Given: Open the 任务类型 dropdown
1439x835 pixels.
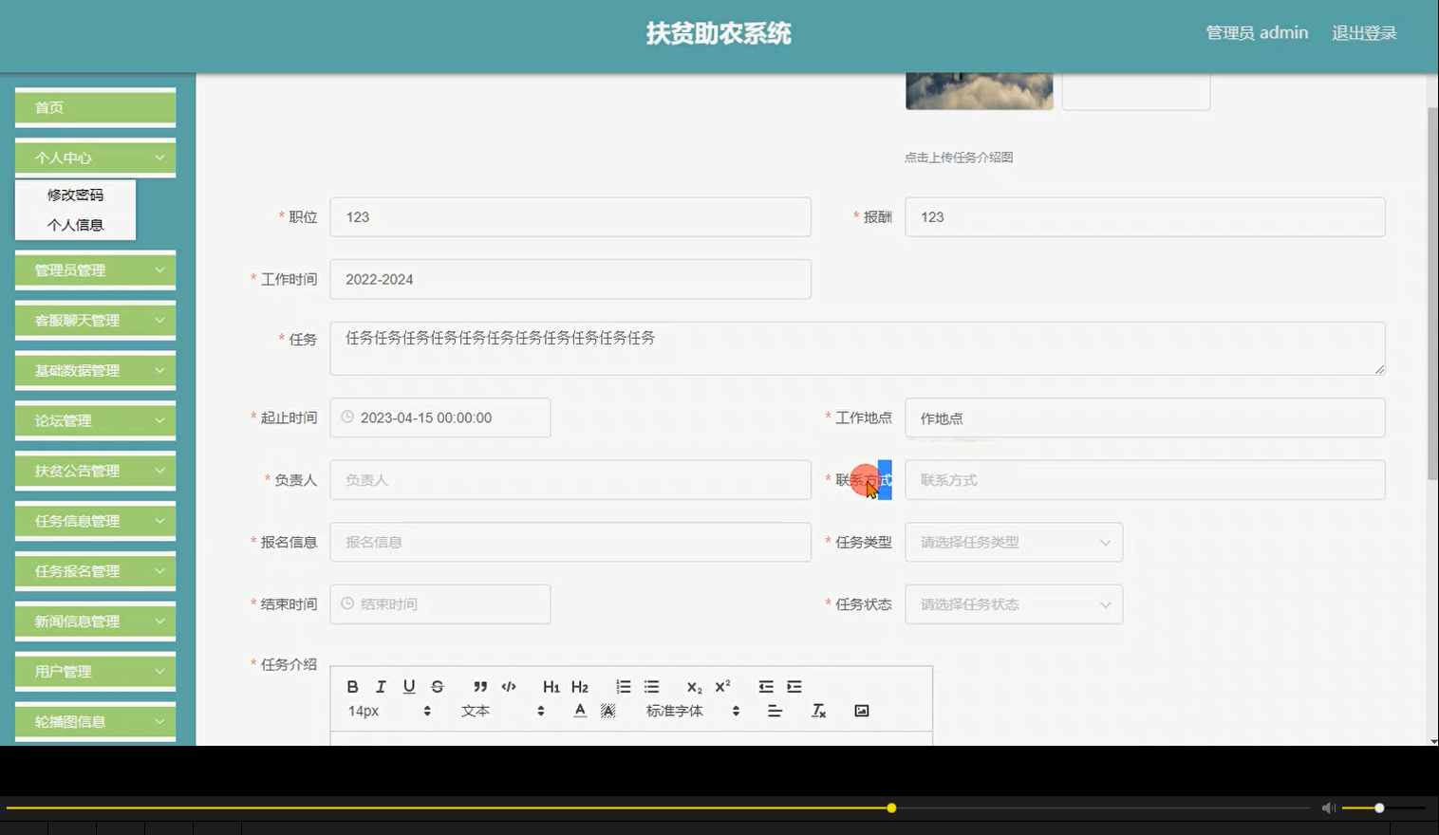Looking at the screenshot, I should coord(1013,542).
